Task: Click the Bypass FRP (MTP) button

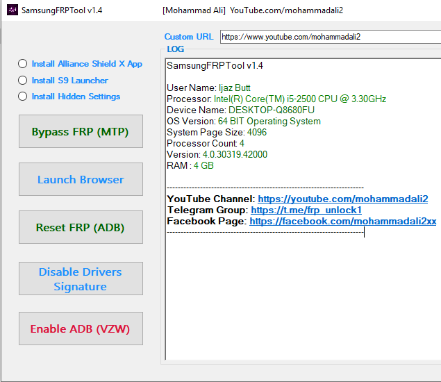Action: click(x=81, y=131)
